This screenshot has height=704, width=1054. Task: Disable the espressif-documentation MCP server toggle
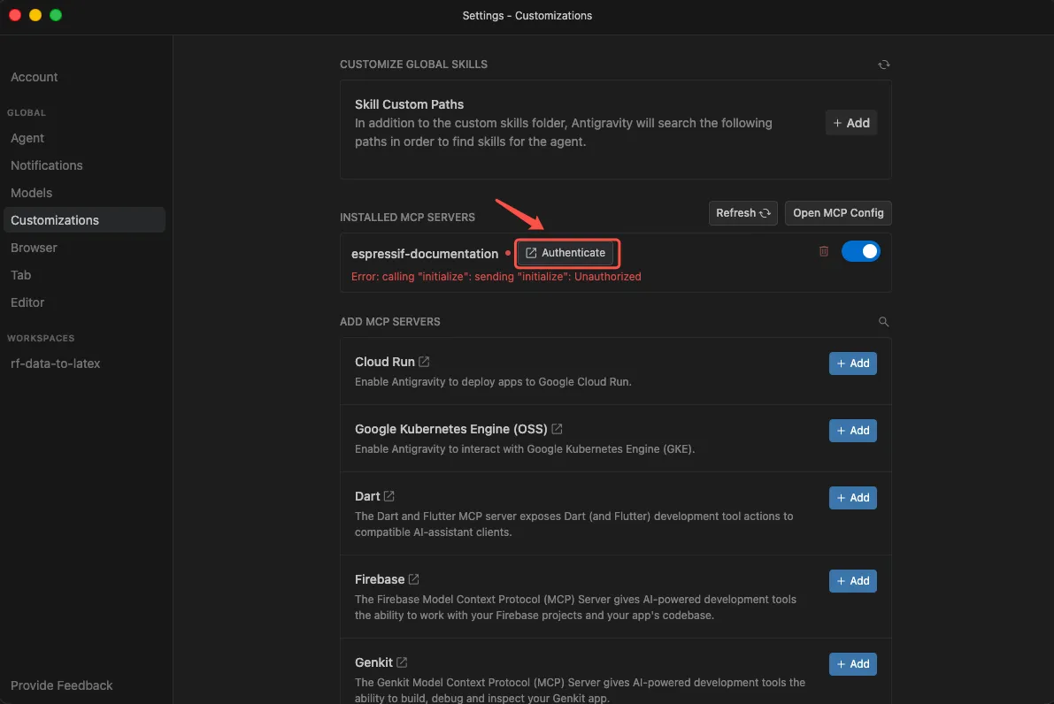860,251
